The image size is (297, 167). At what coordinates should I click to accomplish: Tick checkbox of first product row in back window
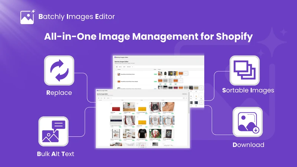point(116,74)
